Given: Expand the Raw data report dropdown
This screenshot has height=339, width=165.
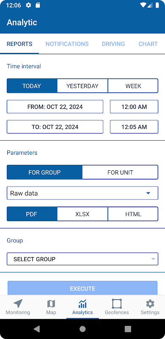Looking at the screenshot, I should click(82, 193).
